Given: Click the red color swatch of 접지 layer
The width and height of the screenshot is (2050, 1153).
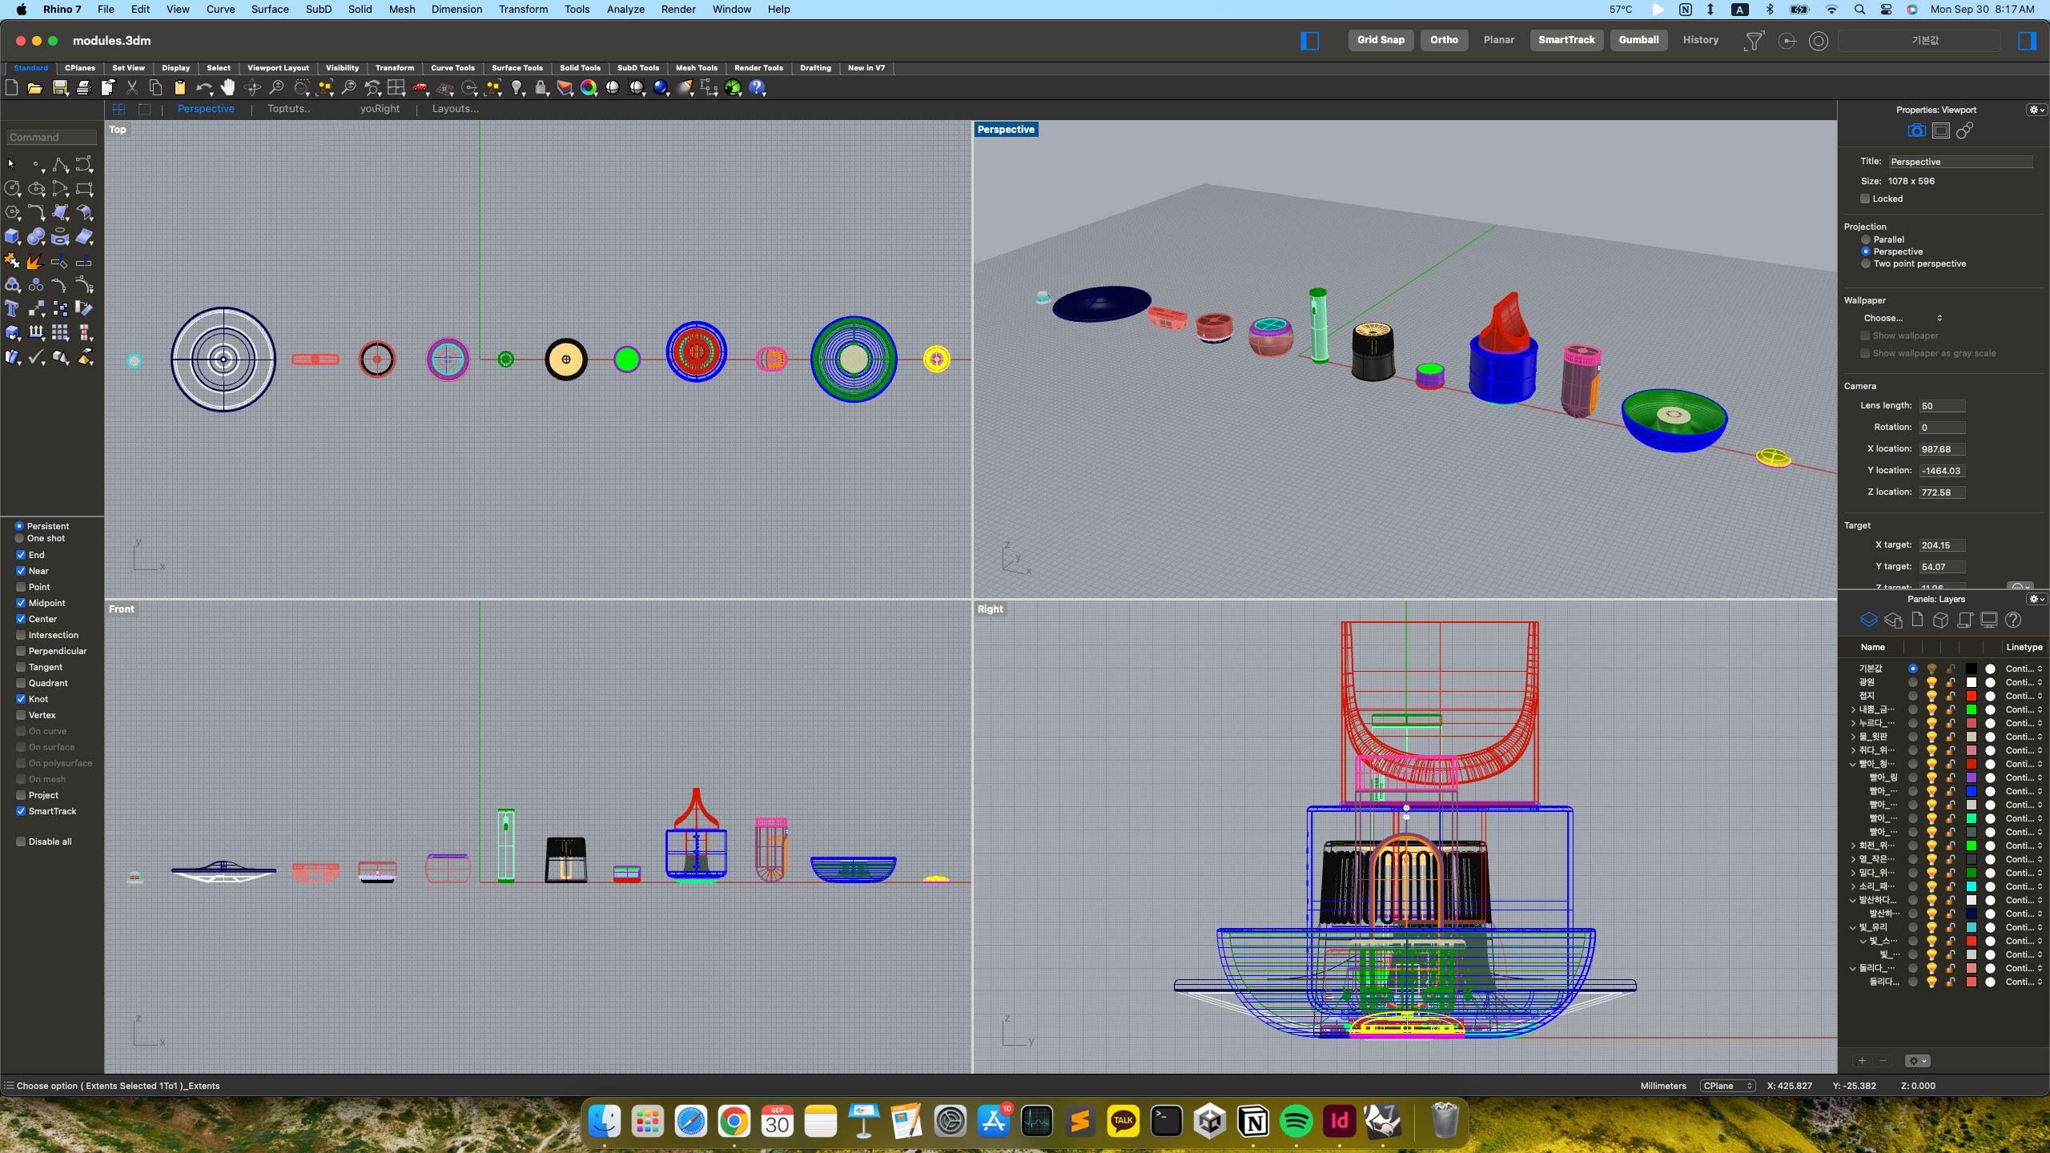Looking at the screenshot, I should point(1972,696).
